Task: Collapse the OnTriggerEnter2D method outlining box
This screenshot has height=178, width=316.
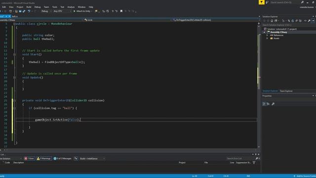Action: pyautogui.click(x=14, y=100)
